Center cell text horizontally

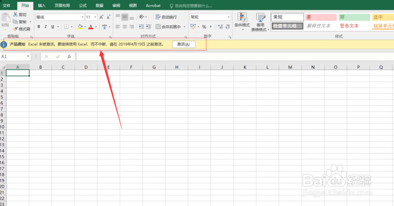tap(125, 27)
